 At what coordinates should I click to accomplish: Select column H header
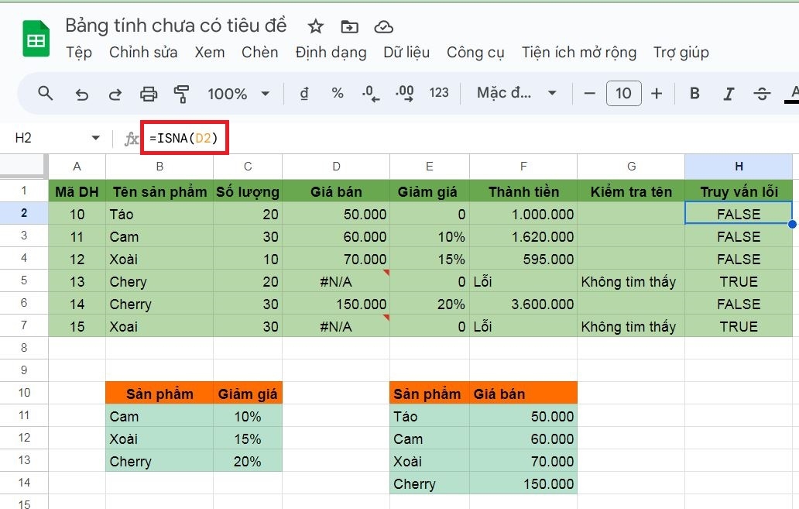[x=739, y=167]
